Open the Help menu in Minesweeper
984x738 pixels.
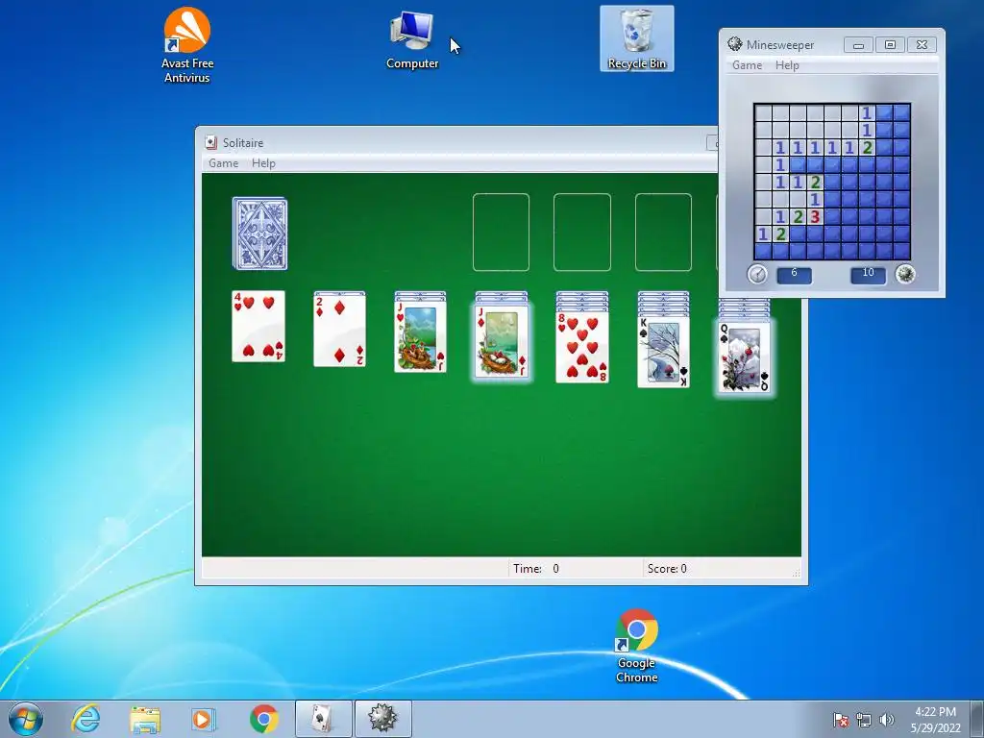[x=787, y=65]
